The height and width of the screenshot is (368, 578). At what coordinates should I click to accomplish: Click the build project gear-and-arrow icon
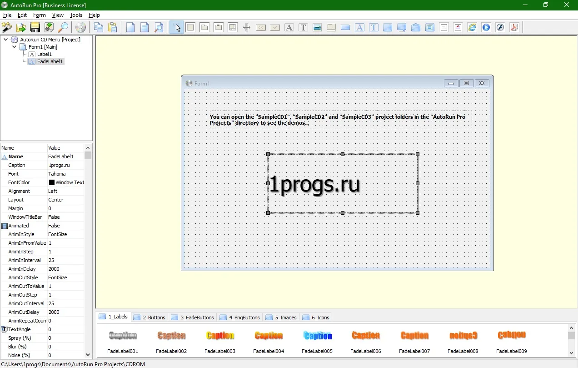(x=49, y=27)
